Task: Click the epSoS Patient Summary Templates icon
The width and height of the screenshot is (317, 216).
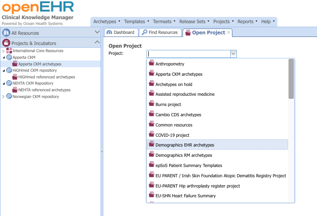Action: (x=152, y=164)
